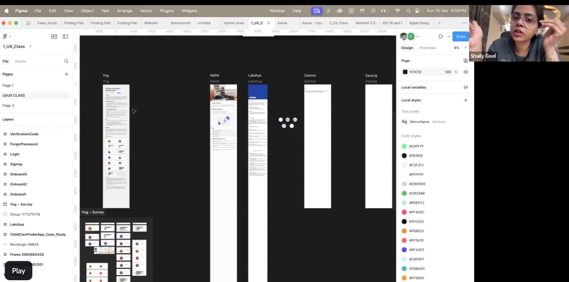Open Local variables settings icon
Image resolution: width=569 pixels, height=282 pixels.
coord(466,87)
